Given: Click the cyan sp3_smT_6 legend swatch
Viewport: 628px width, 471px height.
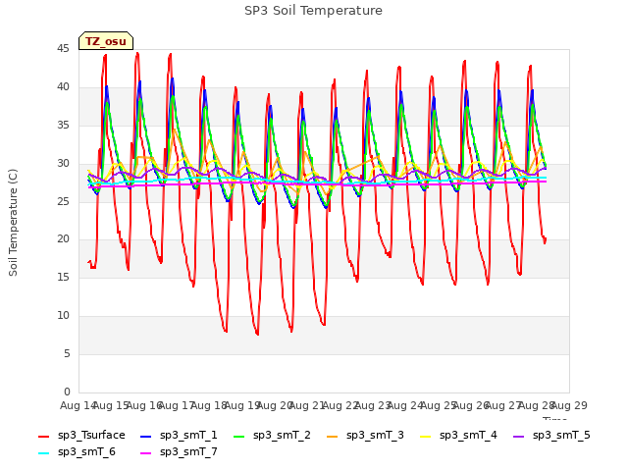Looking at the screenshot, I should (x=43, y=453).
